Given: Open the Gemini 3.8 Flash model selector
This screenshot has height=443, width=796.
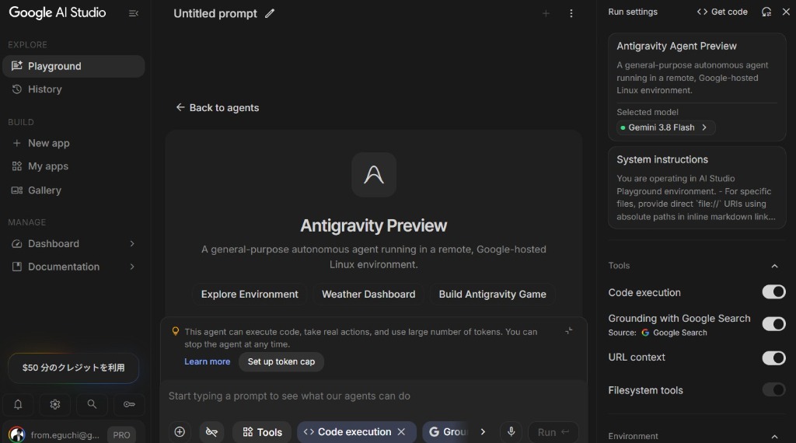Looking at the screenshot, I should tap(665, 127).
